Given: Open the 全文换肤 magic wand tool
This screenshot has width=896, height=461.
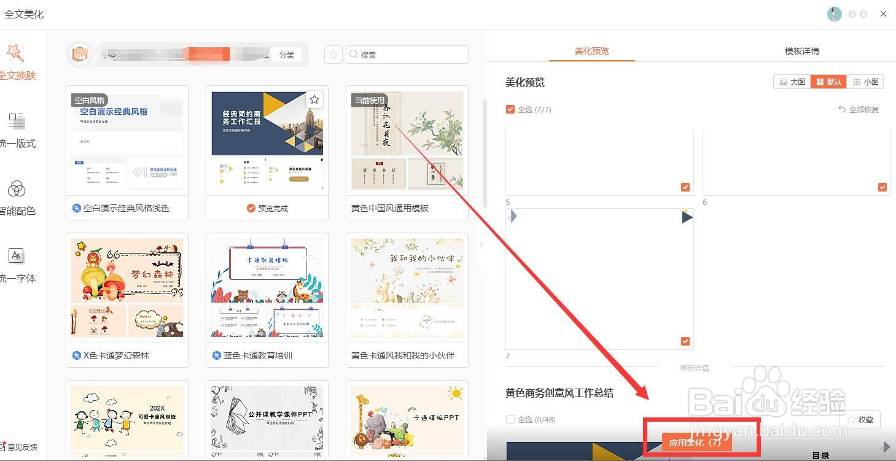Looking at the screenshot, I should click(17, 63).
